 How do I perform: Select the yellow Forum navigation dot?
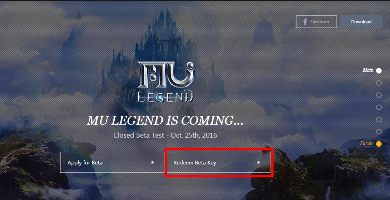coord(379,144)
